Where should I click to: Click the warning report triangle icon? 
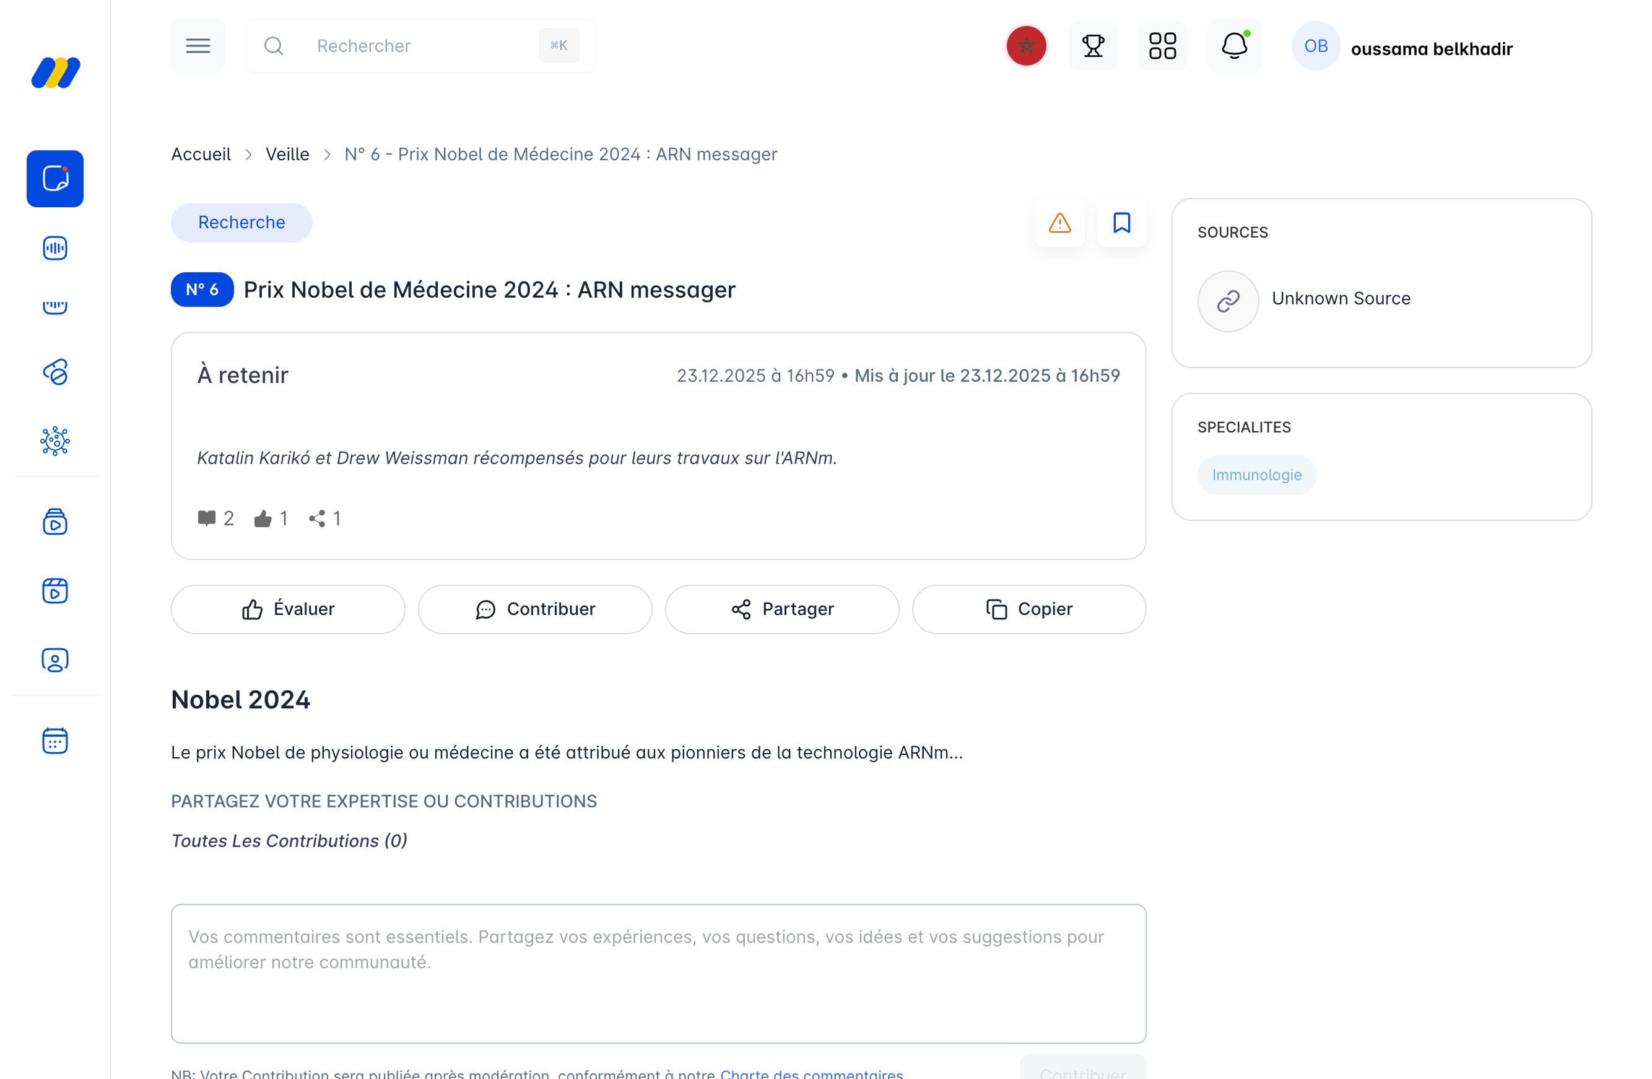[1059, 223]
